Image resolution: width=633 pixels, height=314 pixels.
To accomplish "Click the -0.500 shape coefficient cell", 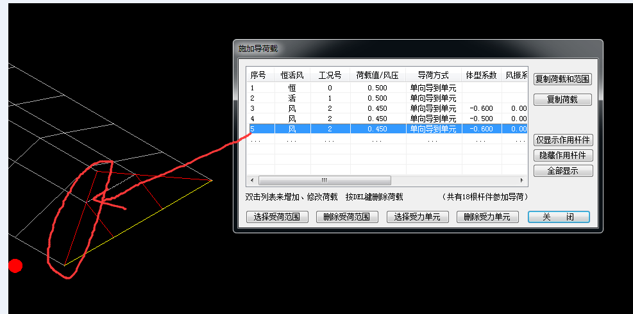I will [482, 119].
